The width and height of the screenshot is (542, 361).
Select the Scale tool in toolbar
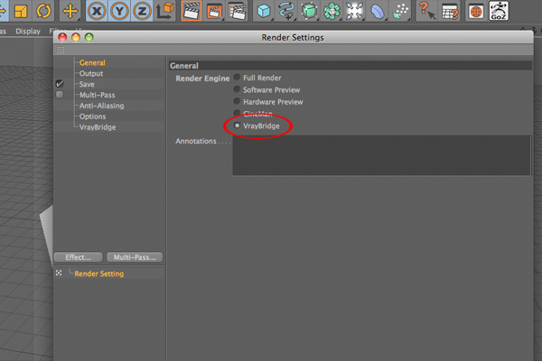click(x=21, y=11)
